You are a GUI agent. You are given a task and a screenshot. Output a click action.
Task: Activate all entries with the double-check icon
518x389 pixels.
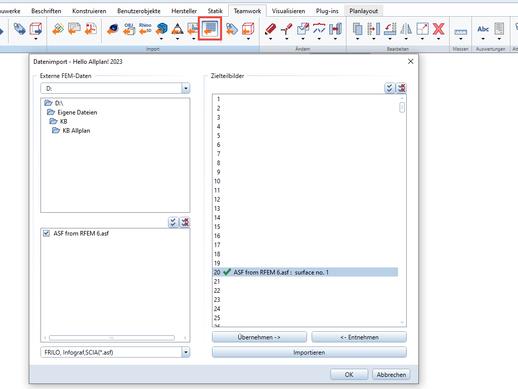click(390, 88)
